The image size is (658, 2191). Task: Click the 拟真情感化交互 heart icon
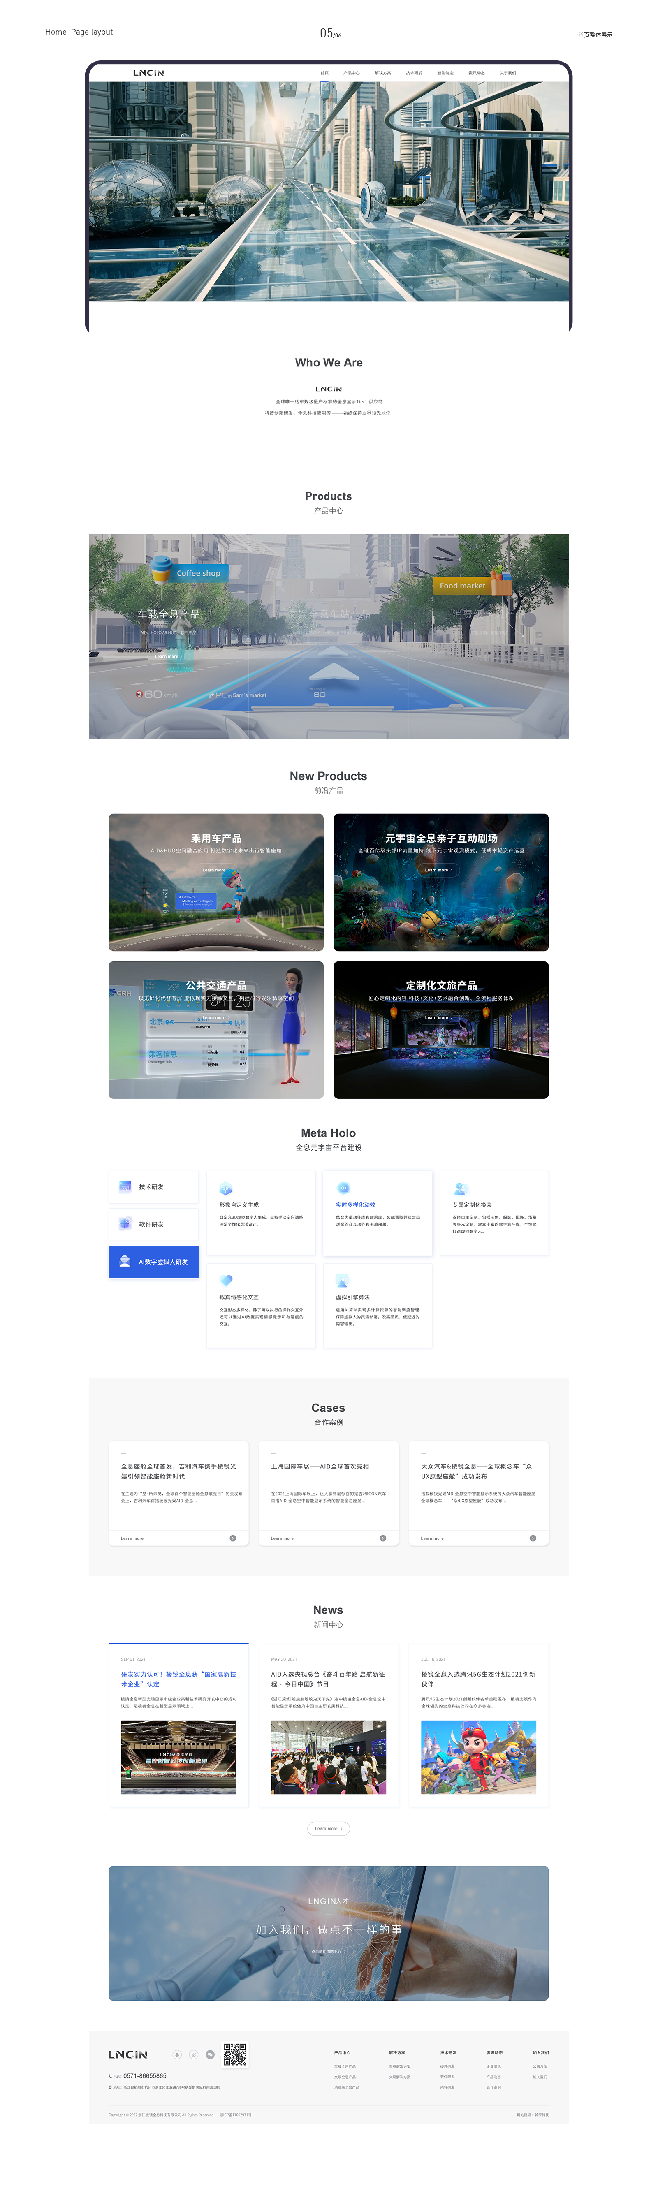(226, 1280)
